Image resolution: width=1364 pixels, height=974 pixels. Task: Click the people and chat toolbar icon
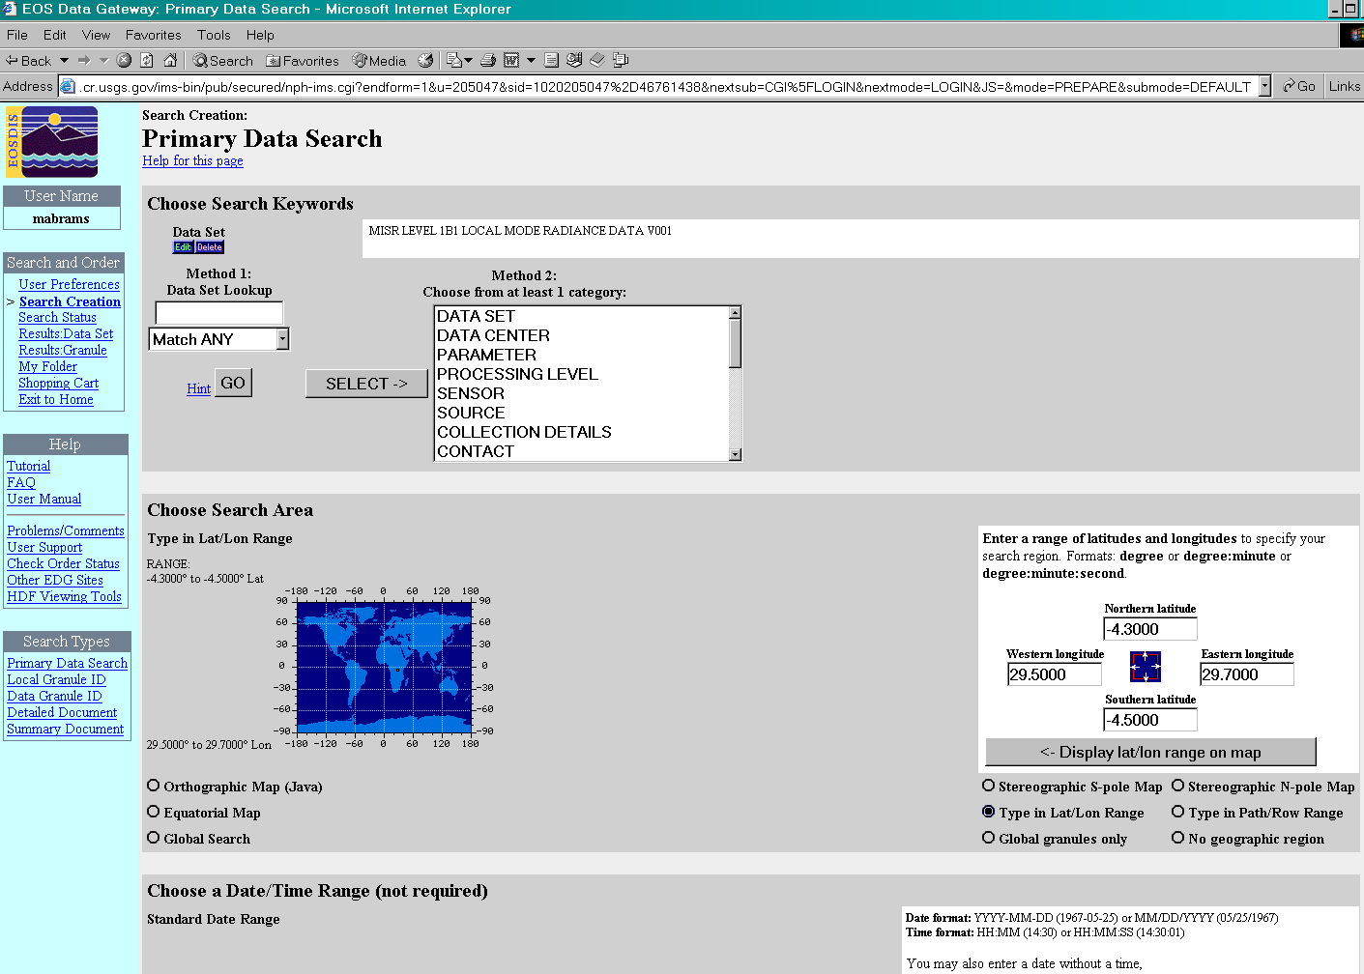(574, 60)
